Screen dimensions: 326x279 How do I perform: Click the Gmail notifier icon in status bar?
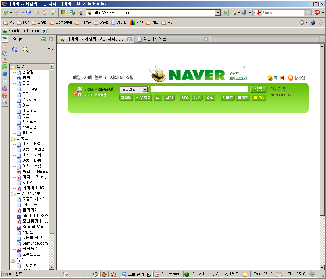click(6, 274)
